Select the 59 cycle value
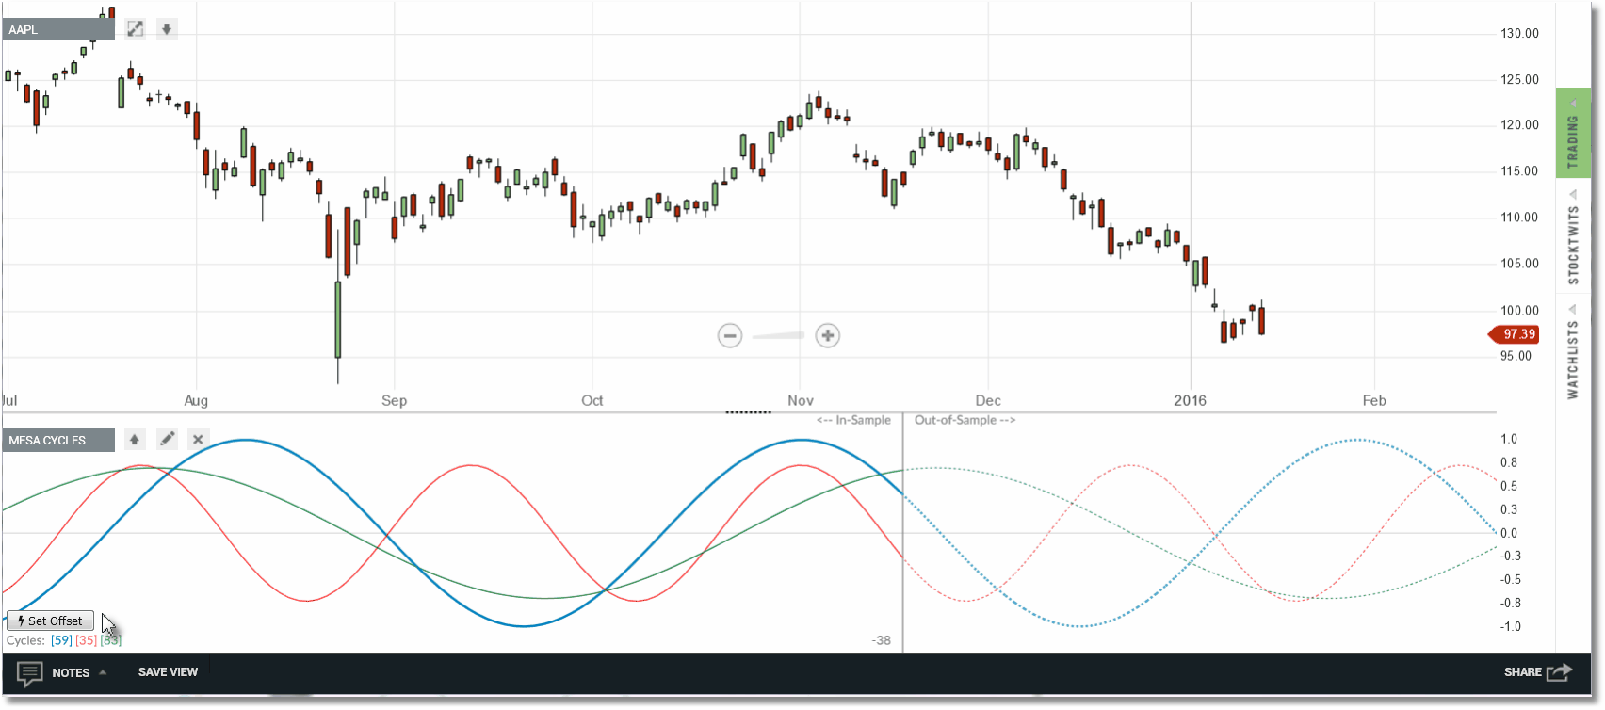The width and height of the screenshot is (1605, 710). pos(61,640)
